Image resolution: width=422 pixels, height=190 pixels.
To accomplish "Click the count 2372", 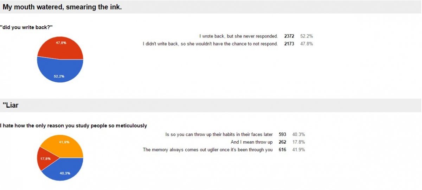I will 289,36.
